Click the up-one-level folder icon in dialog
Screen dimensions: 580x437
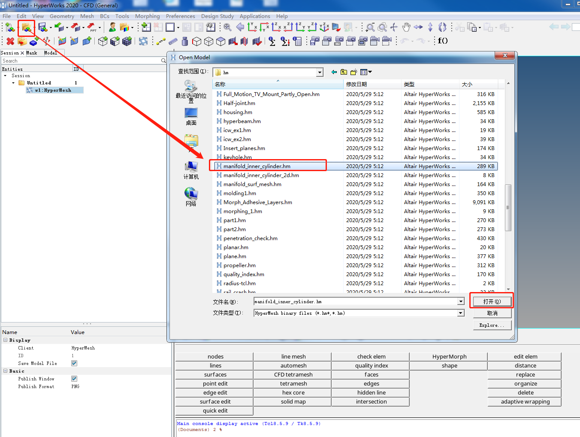pyautogui.click(x=344, y=72)
